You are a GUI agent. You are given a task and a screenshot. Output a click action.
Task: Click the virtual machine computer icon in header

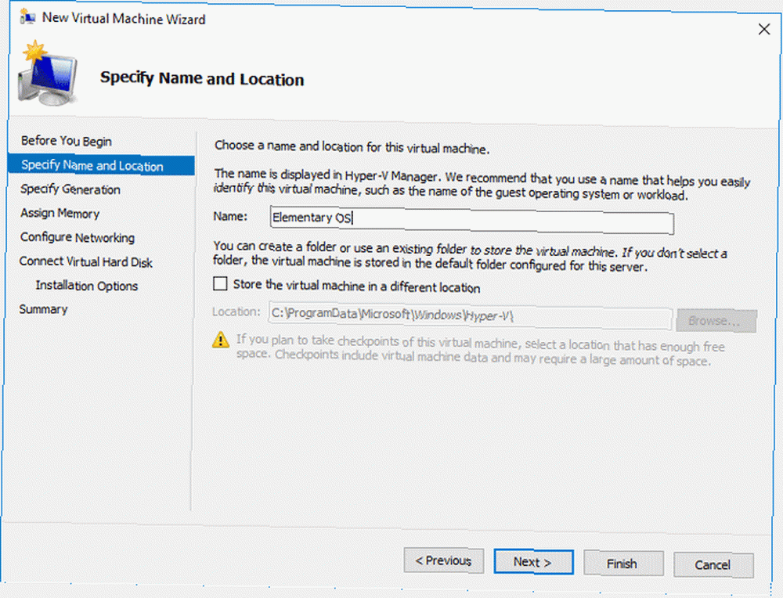click(x=48, y=74)
